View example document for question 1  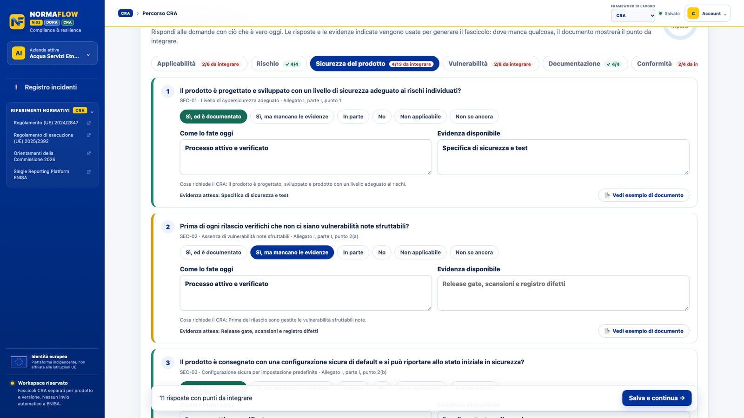click(x=644, y=195)
